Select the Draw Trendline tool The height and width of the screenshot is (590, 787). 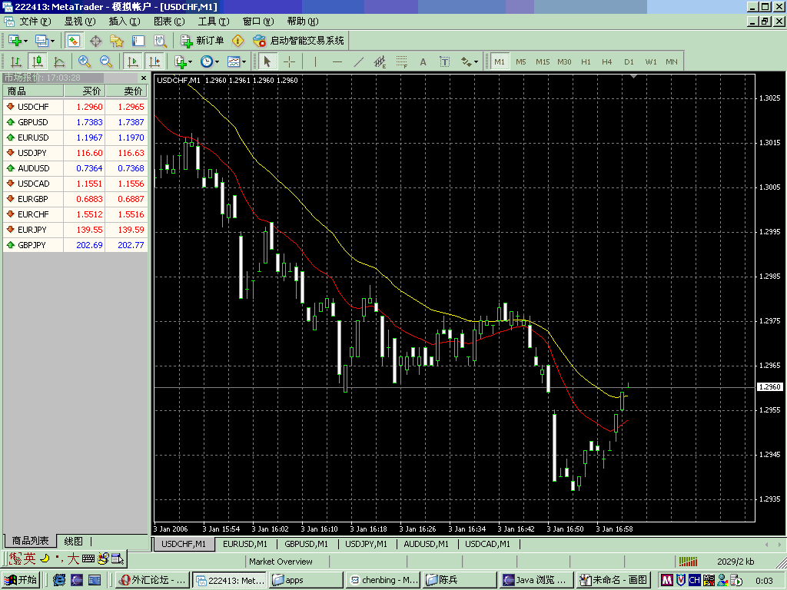tap(357, 61)
